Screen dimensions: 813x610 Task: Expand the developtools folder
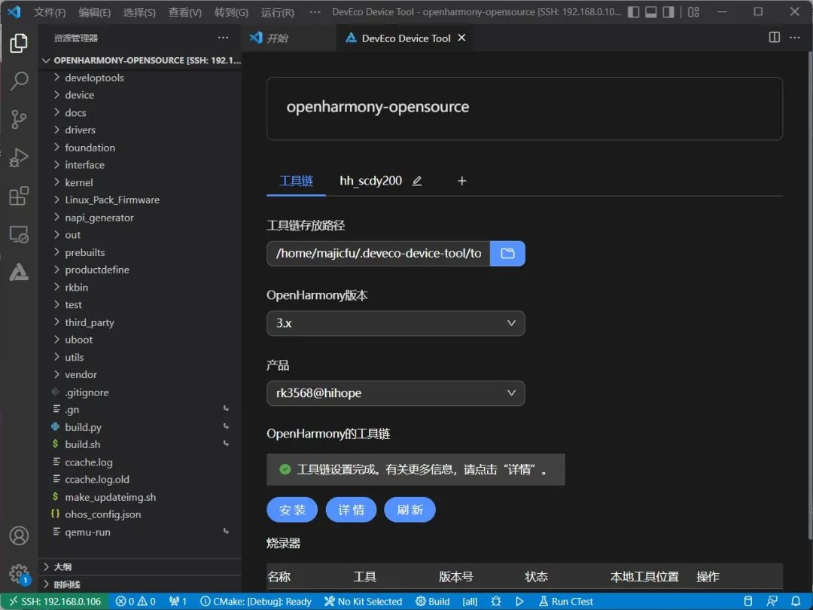94,78
